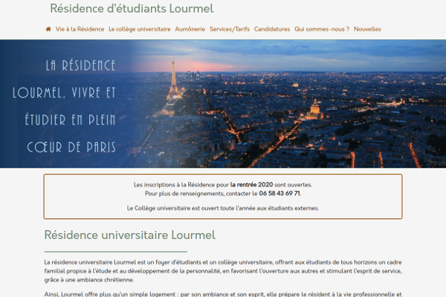This screenshot has width=446, height=297.
Task: Open the "Le collège universitaire" menu item
Action: click(x=139, y=29)
